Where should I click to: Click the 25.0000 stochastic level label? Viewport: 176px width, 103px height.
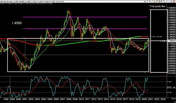coord(170,82)
